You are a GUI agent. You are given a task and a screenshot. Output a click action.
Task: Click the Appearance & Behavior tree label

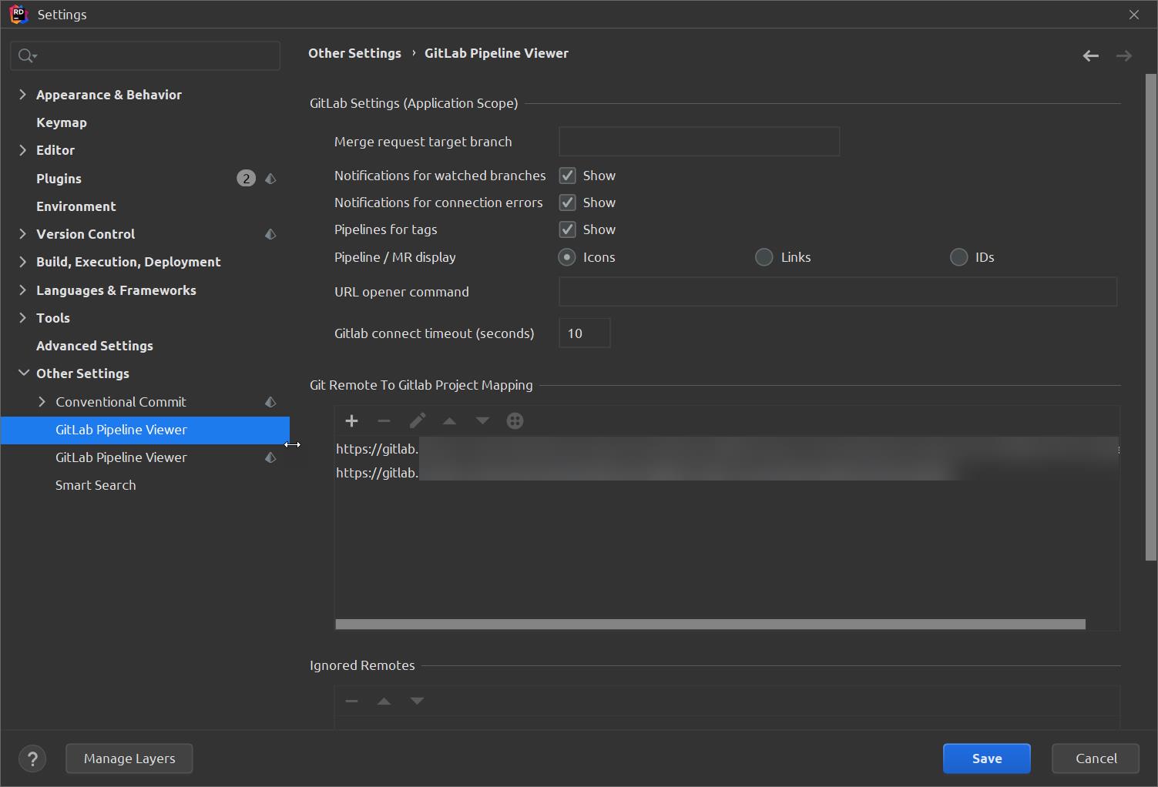[109, 95]
